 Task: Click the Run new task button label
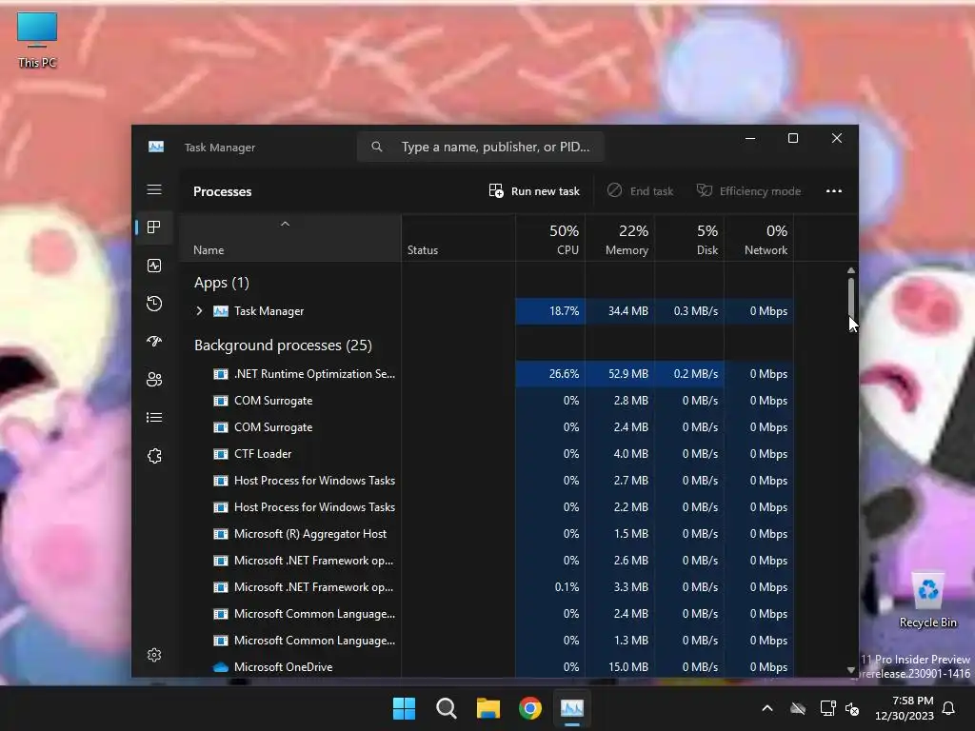click(x=546, y=190)
